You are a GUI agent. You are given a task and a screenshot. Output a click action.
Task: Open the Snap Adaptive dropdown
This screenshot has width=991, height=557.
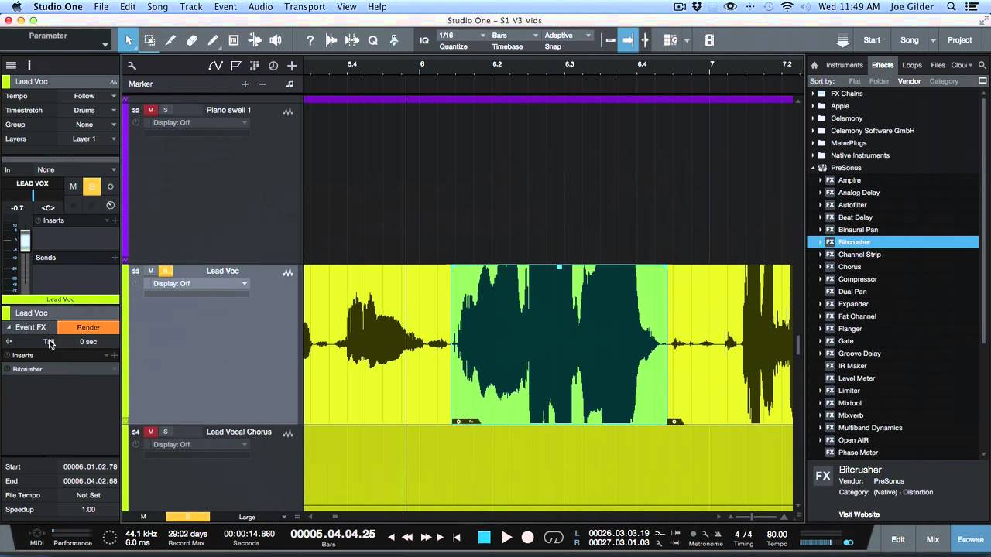[x=568, y=36]
